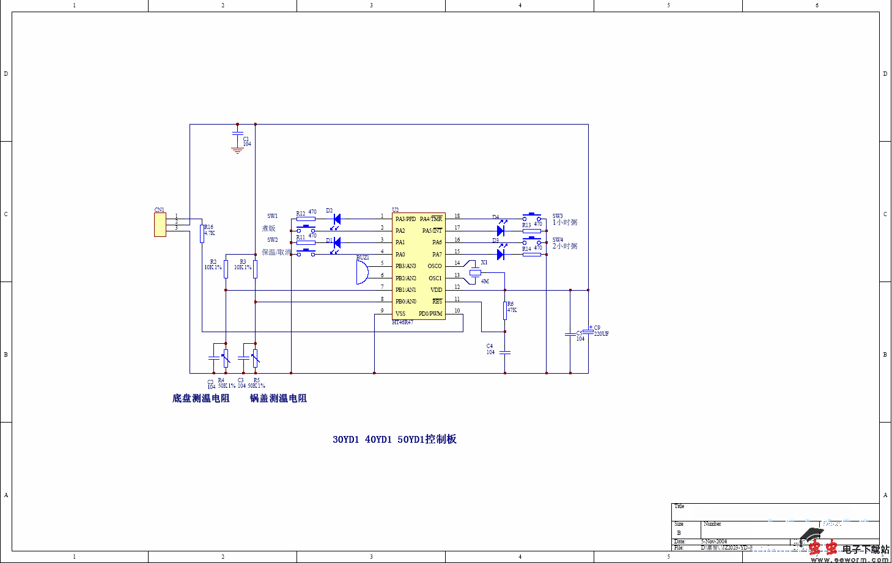892x563 pixels.
Task: Select the C9 220UF electrolytic capacitor
Action: point(588,331)
